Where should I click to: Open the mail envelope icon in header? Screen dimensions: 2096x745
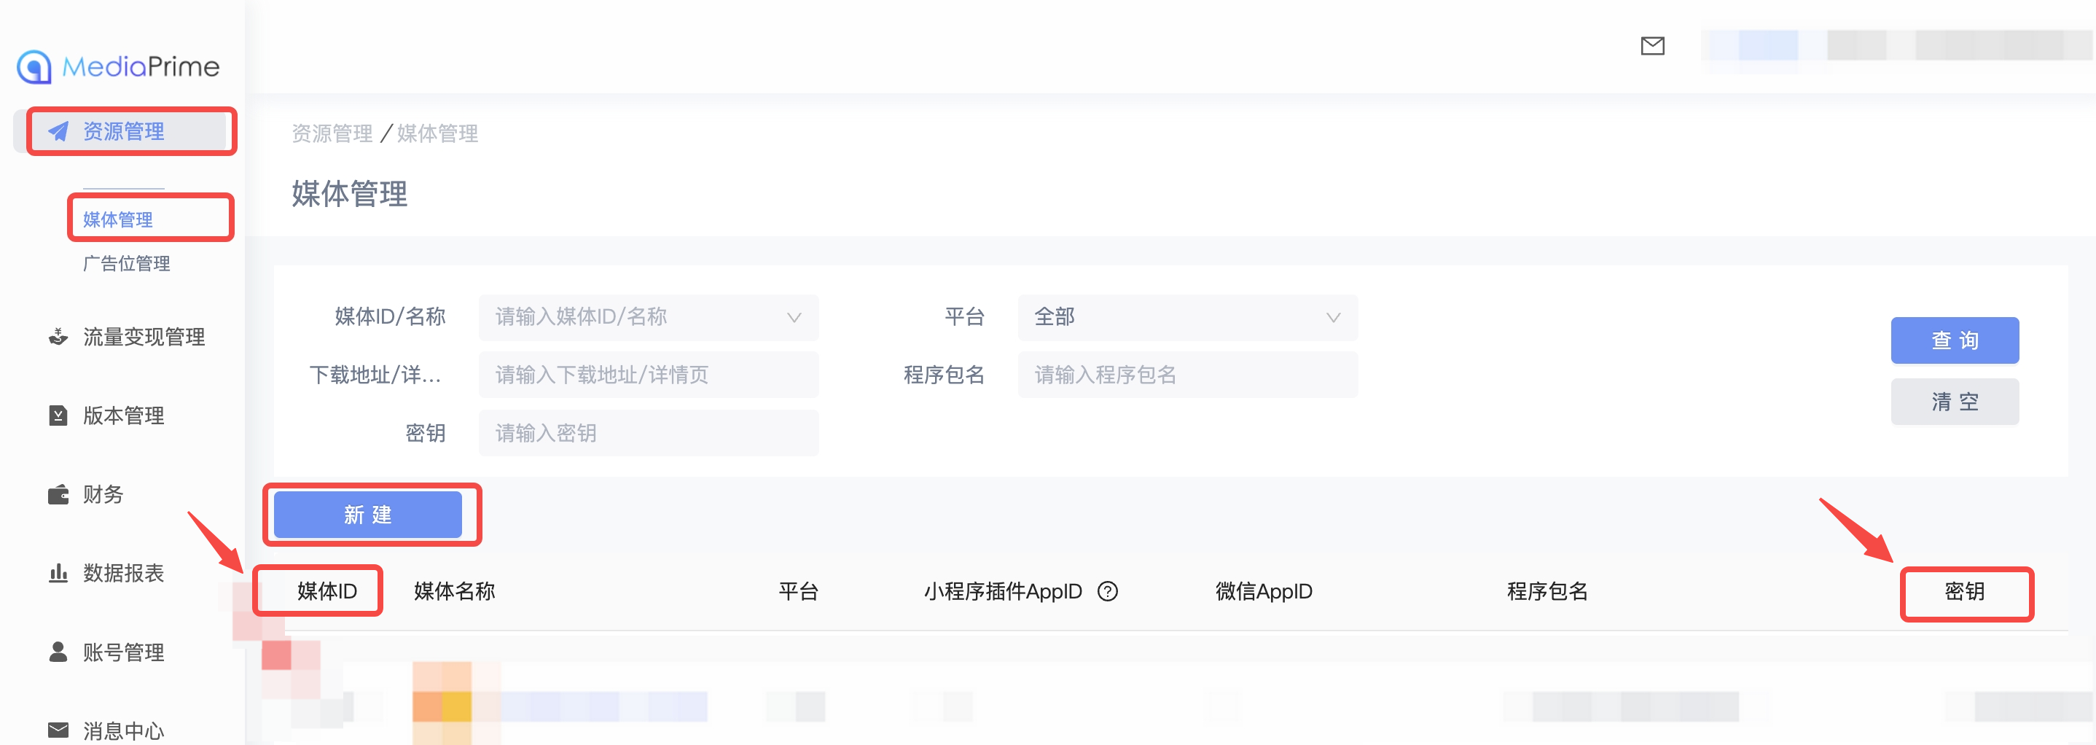[1653, 46]
